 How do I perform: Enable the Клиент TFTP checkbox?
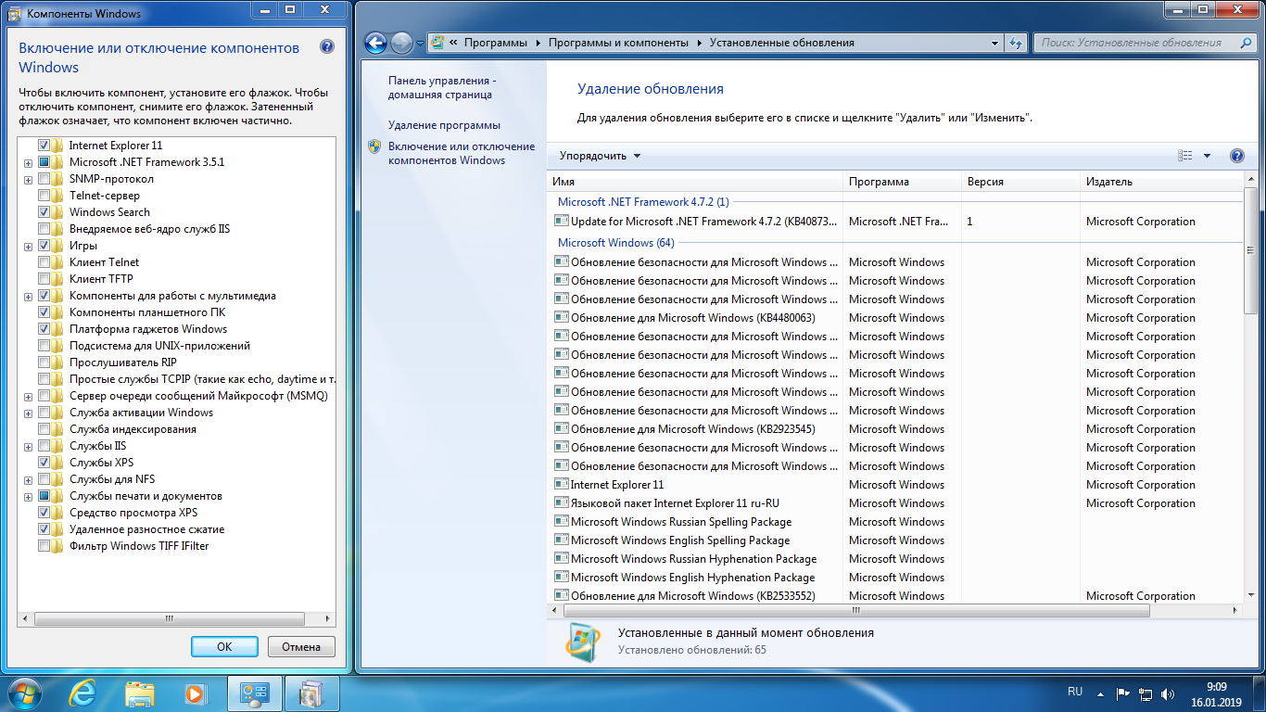click(x=44, y=279)
